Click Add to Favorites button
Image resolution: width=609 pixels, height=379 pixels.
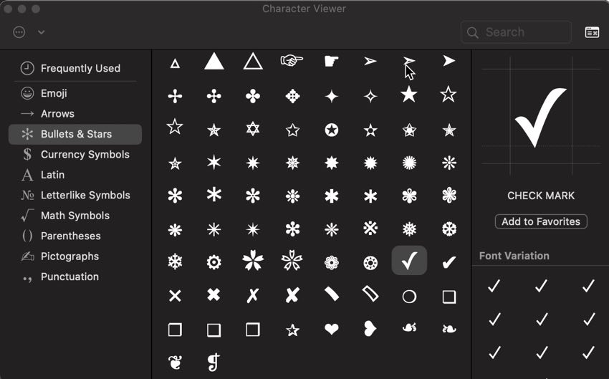pyautogui.click(x=541, y=221)
